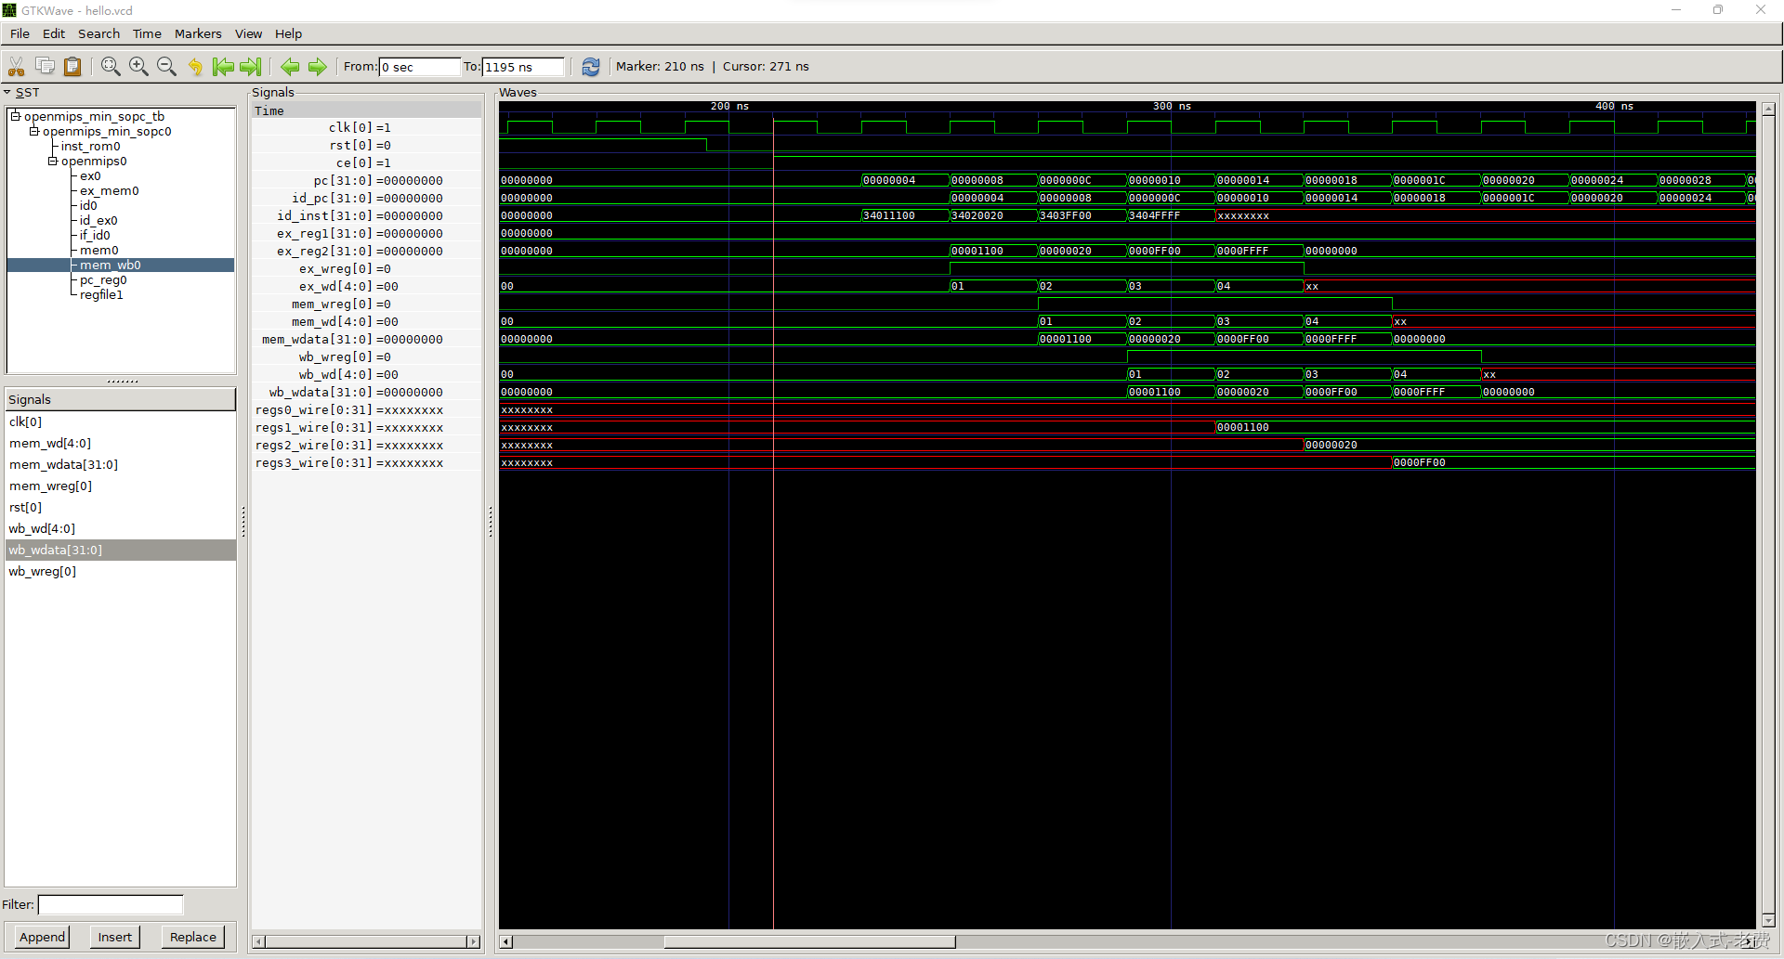
Task: Click the GTKWave application icon in title bar
Action: (9, 10)
